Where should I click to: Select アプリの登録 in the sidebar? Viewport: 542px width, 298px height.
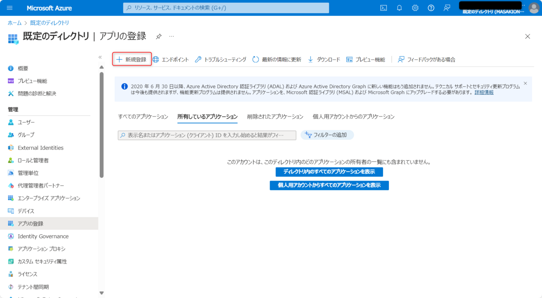point(49,223)
